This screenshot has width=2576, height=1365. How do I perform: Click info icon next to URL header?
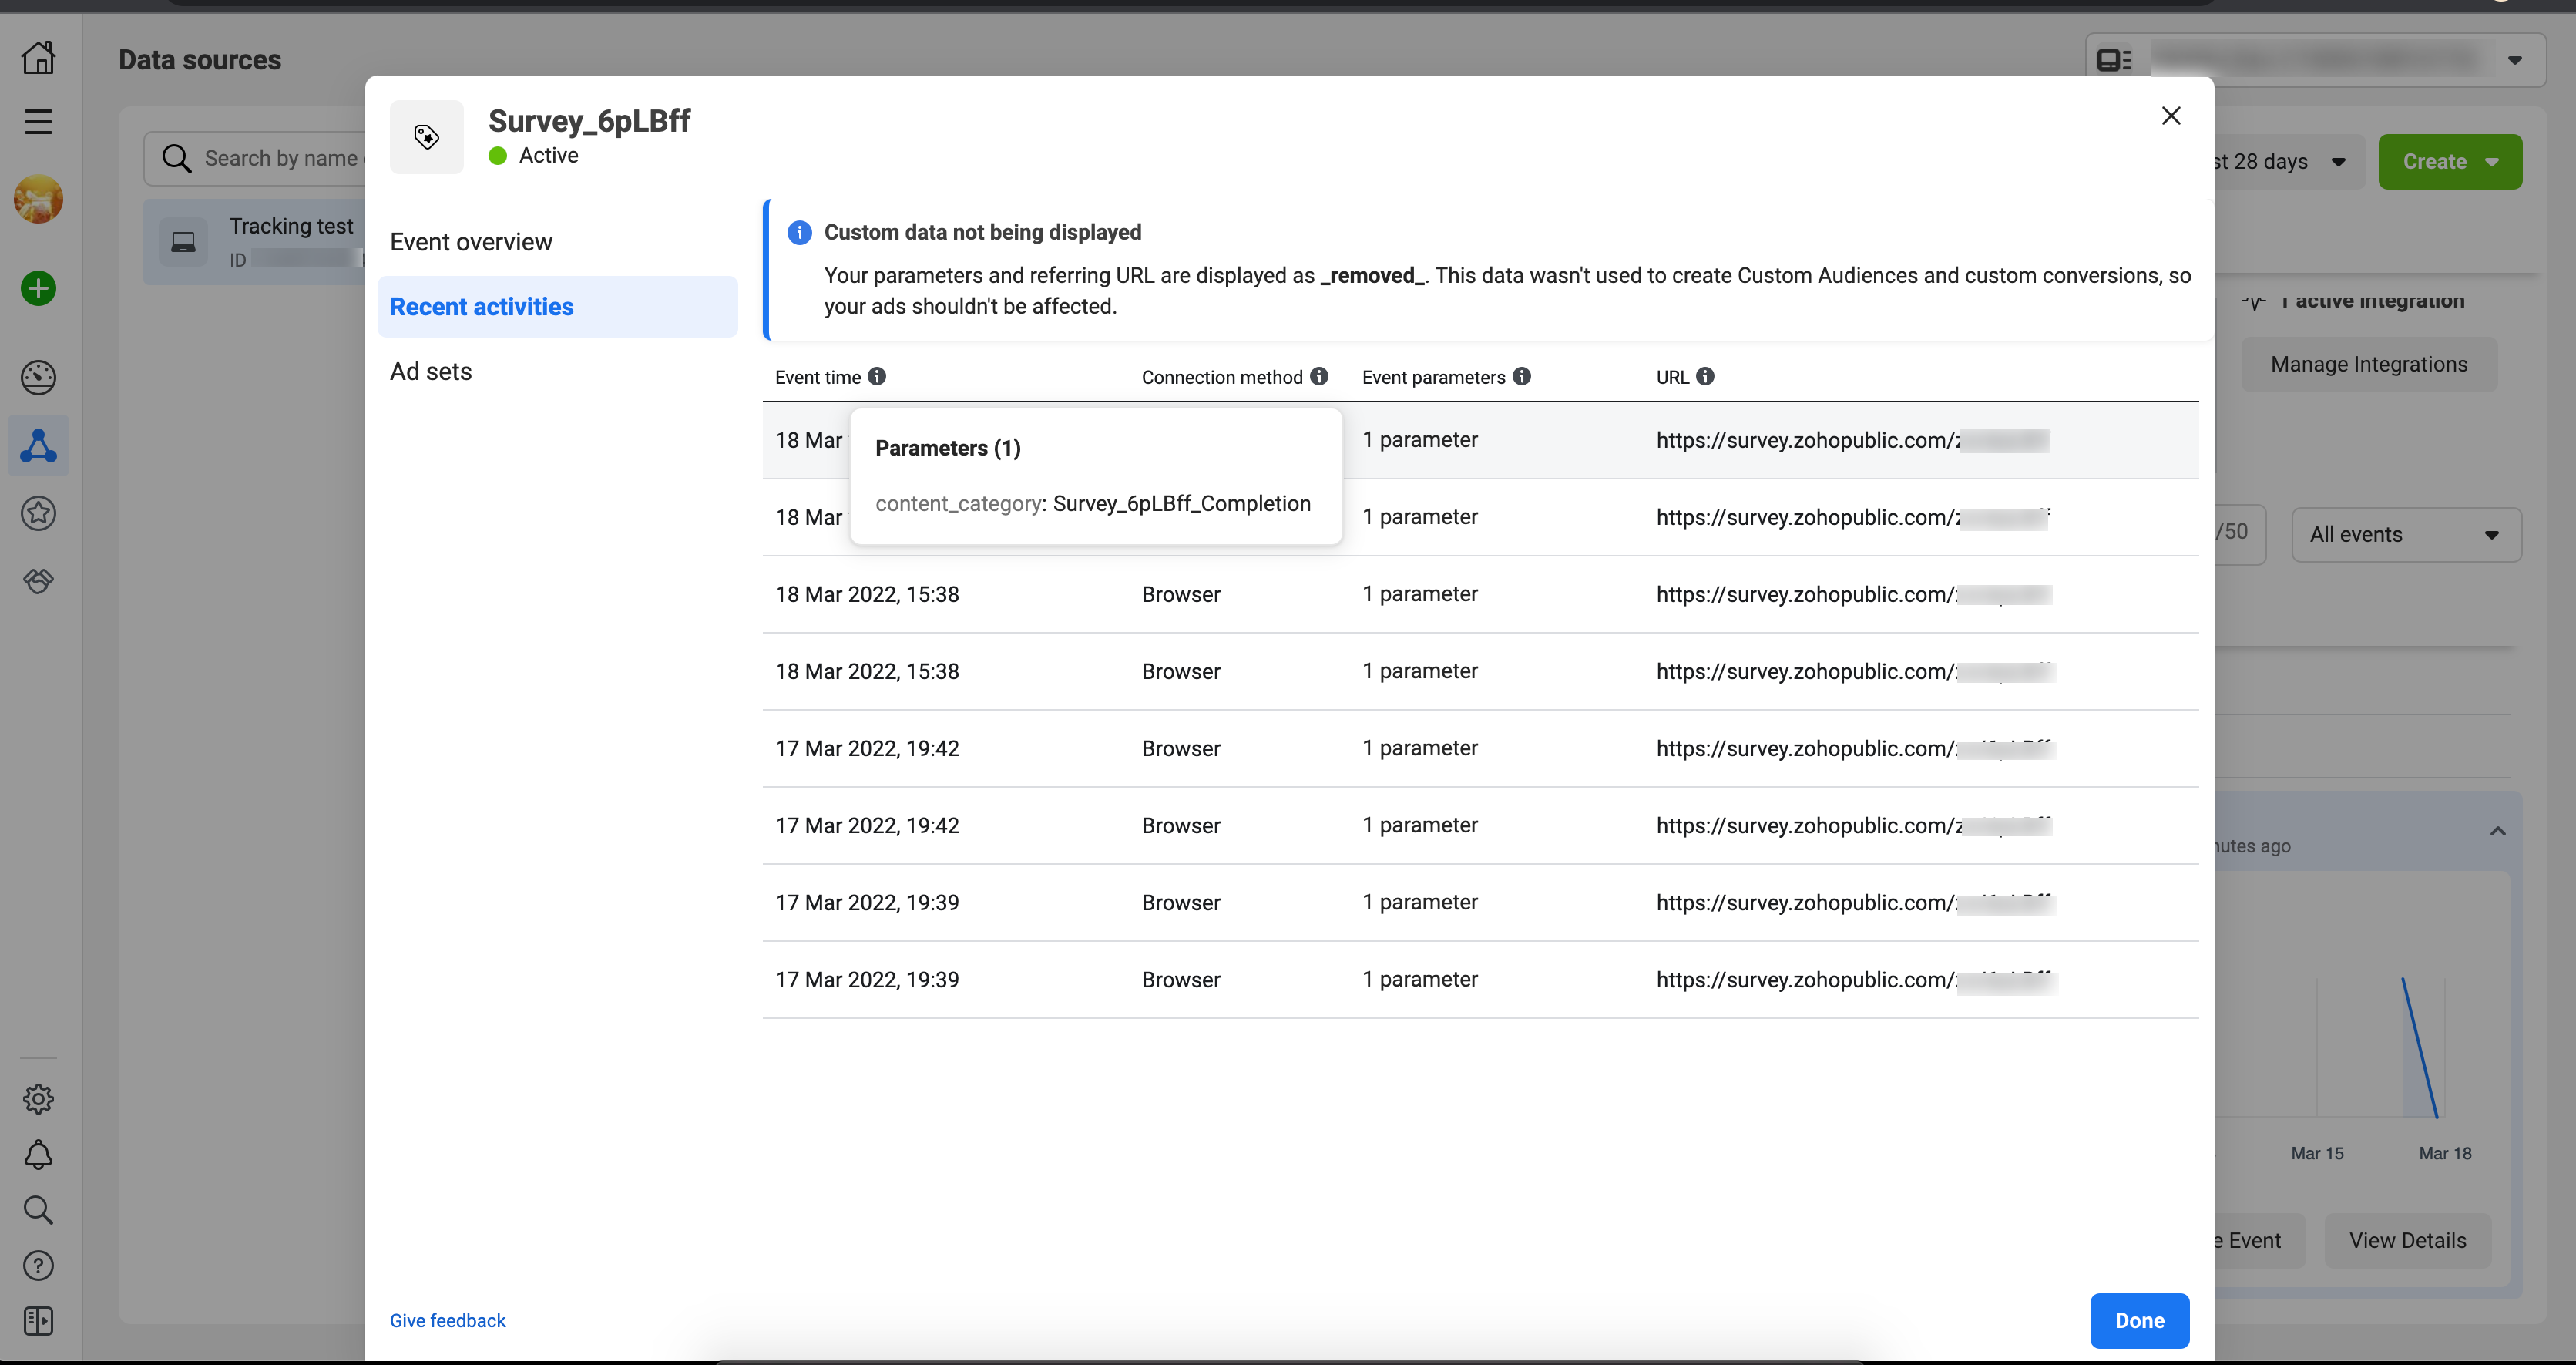click(1705, 376)
